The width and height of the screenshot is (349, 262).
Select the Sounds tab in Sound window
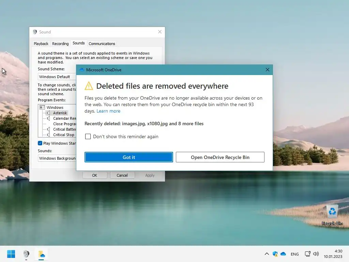[x=79, y=43]
